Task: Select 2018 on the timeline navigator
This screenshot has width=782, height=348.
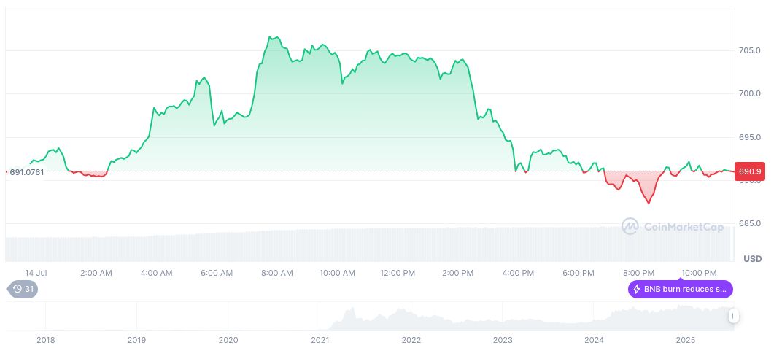Action: 45,340
